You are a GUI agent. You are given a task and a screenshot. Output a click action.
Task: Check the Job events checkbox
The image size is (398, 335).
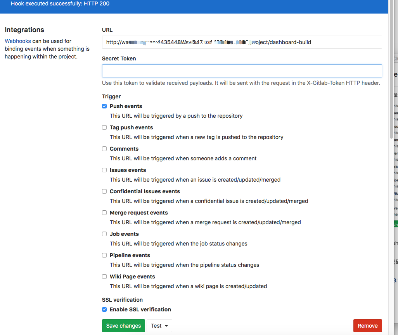click(x=104, y=234)
